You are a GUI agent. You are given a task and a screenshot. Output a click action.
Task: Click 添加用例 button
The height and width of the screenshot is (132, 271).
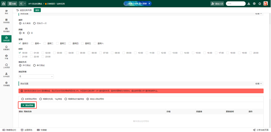tap(28, 105)
